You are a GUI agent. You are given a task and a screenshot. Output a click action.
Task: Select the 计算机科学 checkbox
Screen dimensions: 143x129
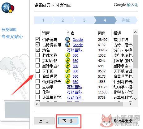[x=37, y=97]
